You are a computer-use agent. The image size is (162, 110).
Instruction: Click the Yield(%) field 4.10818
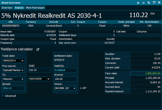coord(65,70)
